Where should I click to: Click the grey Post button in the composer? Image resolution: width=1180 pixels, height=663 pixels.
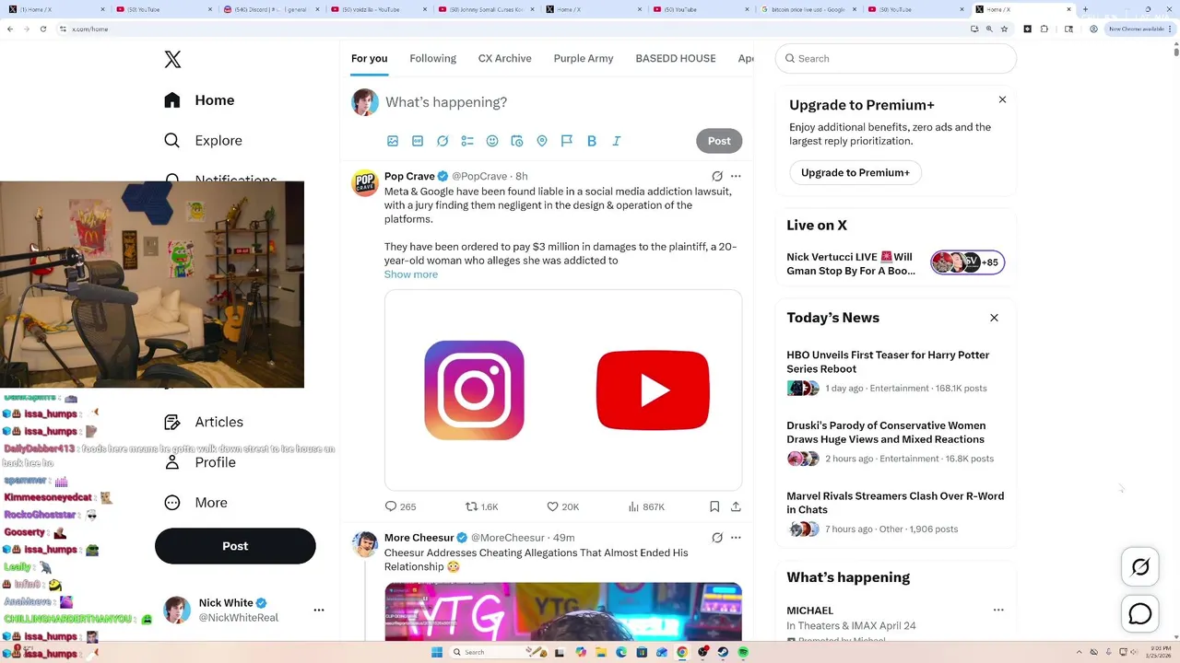(719, 141)
